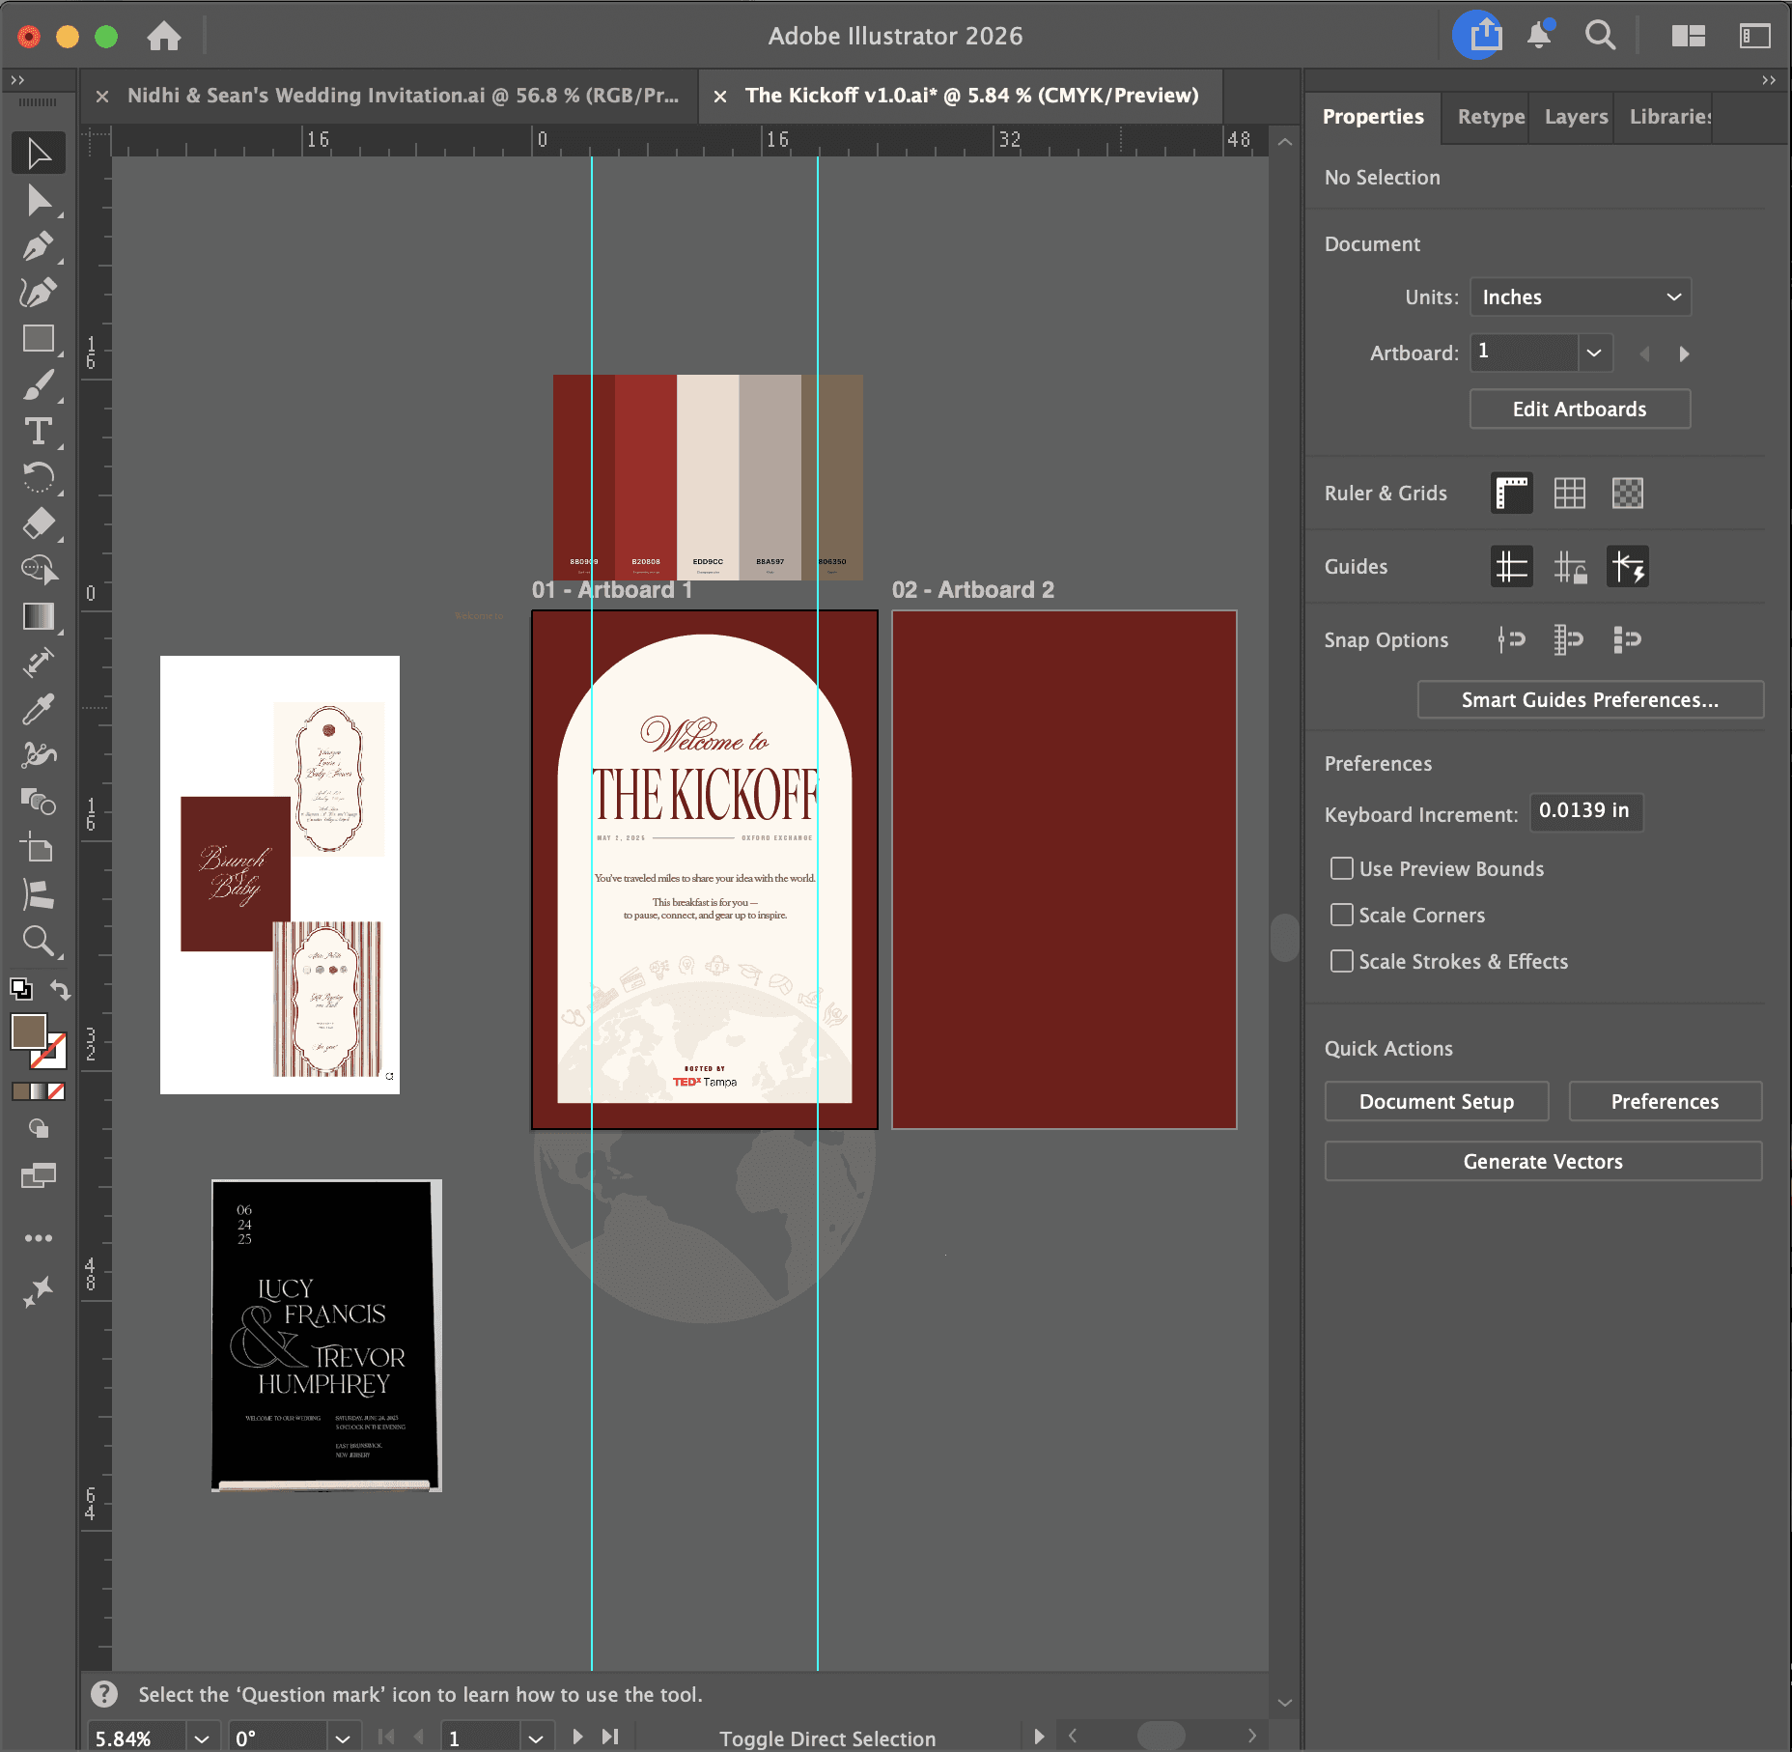Open the Share document icon

pos(1478,36)
